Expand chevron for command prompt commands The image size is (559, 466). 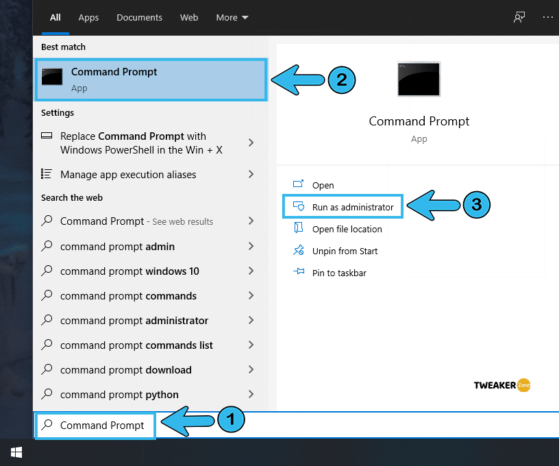coord(251,295)
